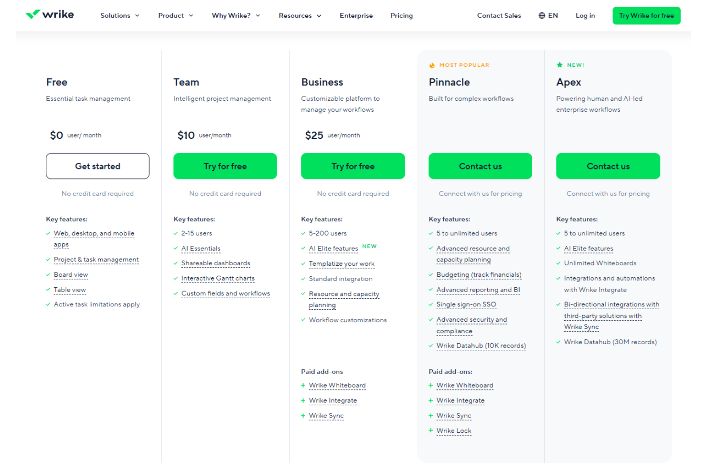The height and width of the screenshot is (471, 707).
Task: Go to the Enterprise page
Action: coord(356,15)
